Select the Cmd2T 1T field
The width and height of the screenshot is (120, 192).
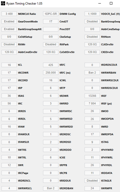click(x=51, y=22)
